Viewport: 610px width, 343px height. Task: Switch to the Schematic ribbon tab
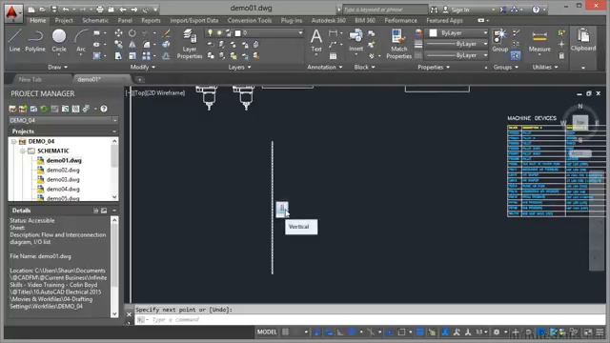click(95, 20)
